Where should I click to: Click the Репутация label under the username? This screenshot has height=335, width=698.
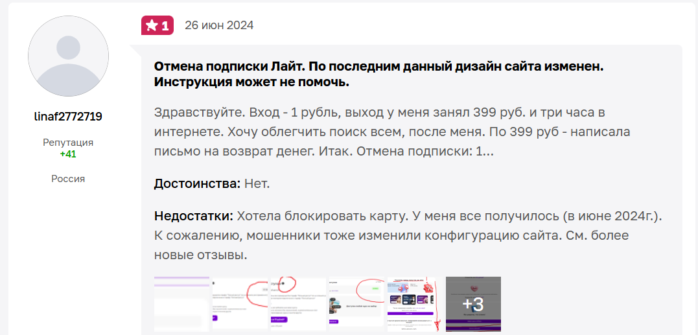tap(68, 143)
